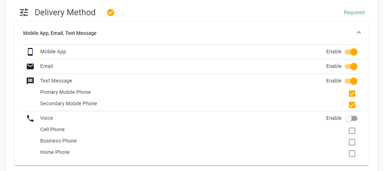Click the green Required label

point(354,12)
